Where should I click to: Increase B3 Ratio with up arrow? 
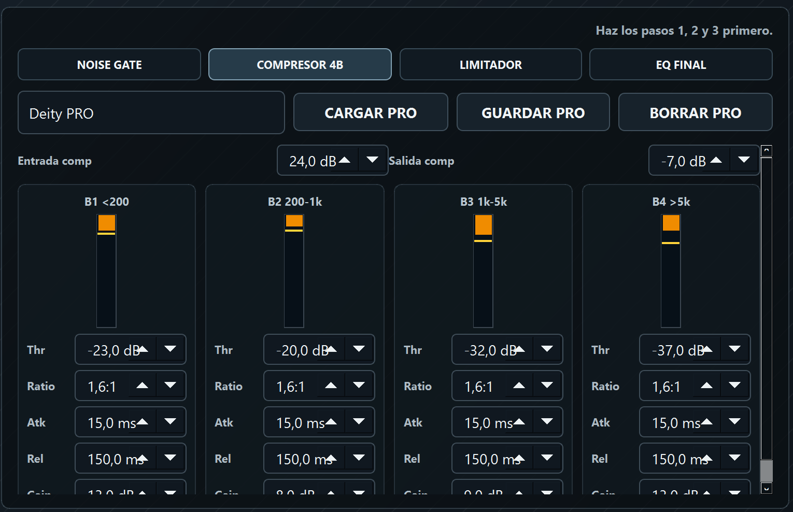tap(519, 386)
